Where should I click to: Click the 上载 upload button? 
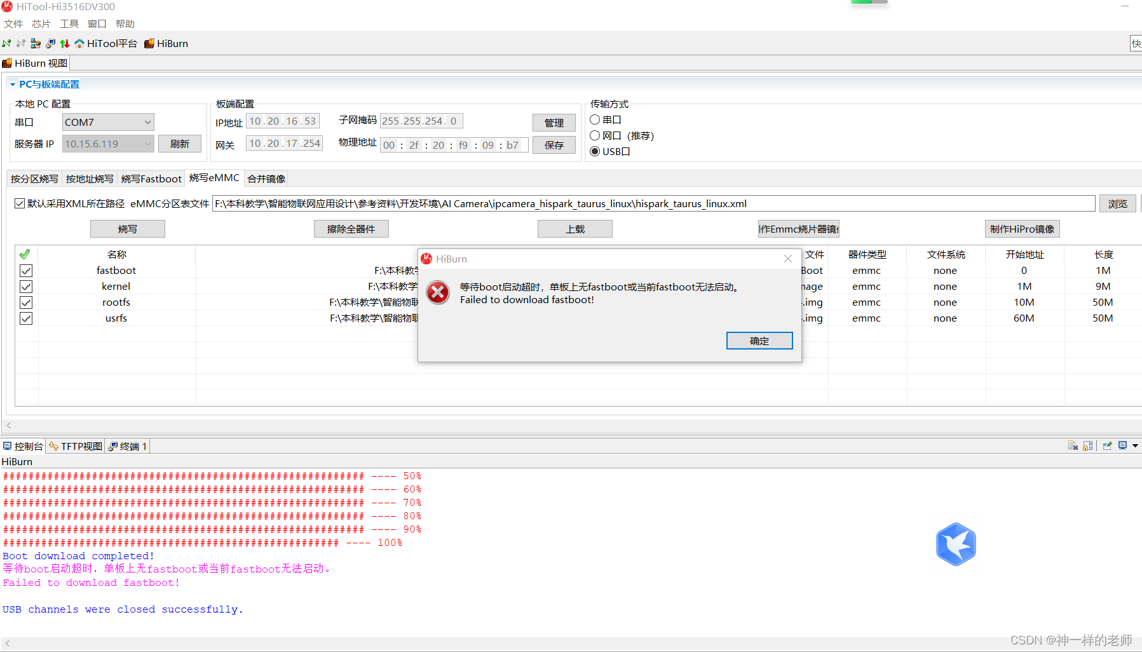click(575, 229)
